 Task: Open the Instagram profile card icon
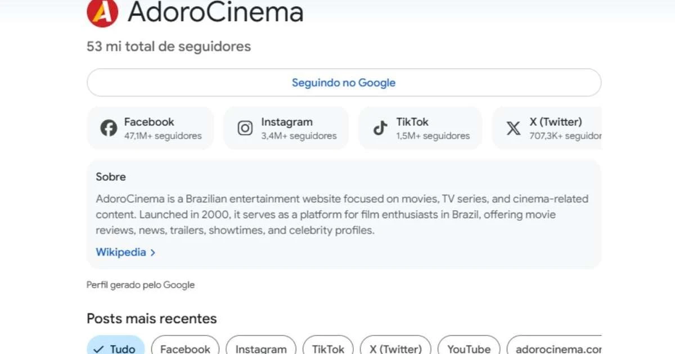(245, 128)
